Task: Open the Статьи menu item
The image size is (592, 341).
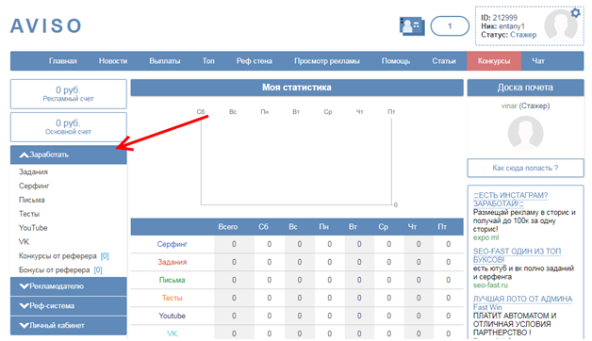Action: click(444, 61)
